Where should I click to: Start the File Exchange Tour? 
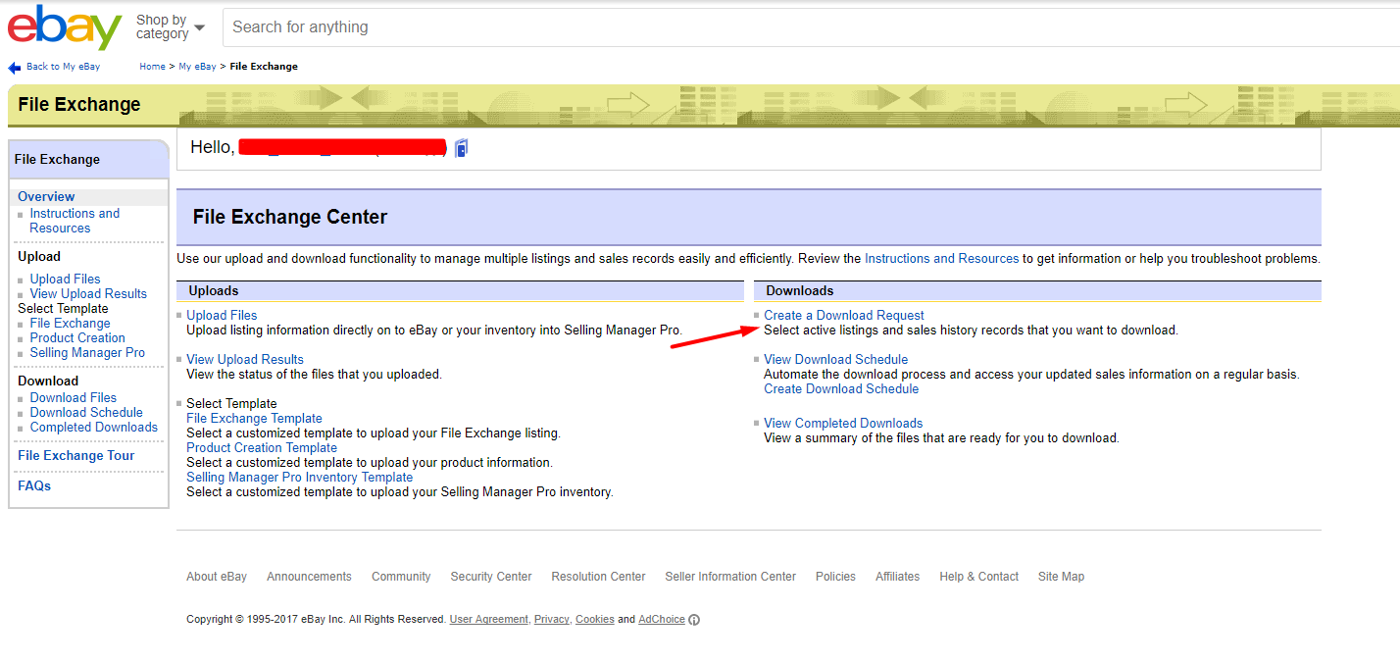tap(75, 456)
